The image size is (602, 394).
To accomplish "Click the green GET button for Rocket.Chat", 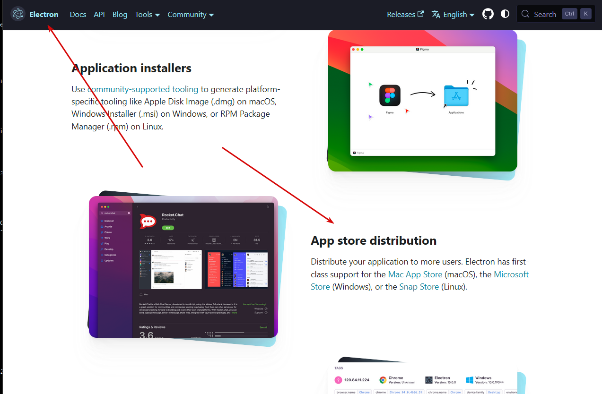I will (168, 228).
